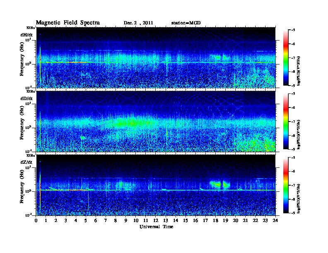Viewport: 328px width, 253px height.
Task: Click the "0" hour tick label on the time axis
Action: coord(36,220)
